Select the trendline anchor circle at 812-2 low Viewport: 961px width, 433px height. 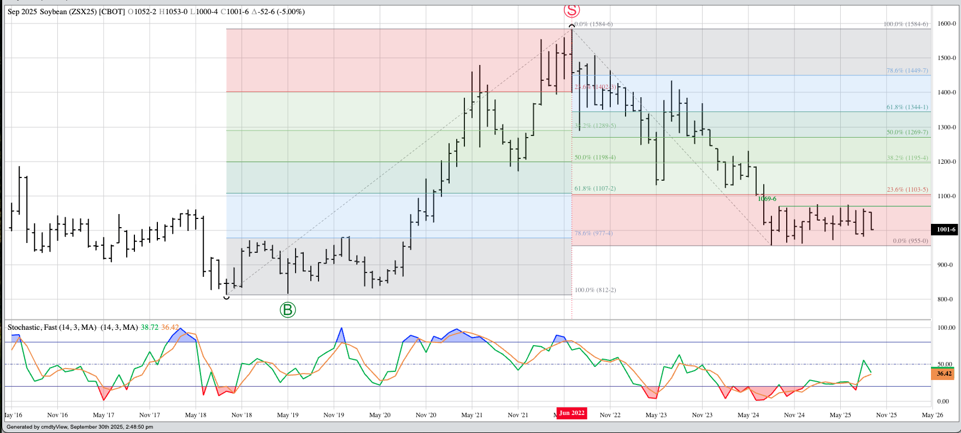pos(227,297)
